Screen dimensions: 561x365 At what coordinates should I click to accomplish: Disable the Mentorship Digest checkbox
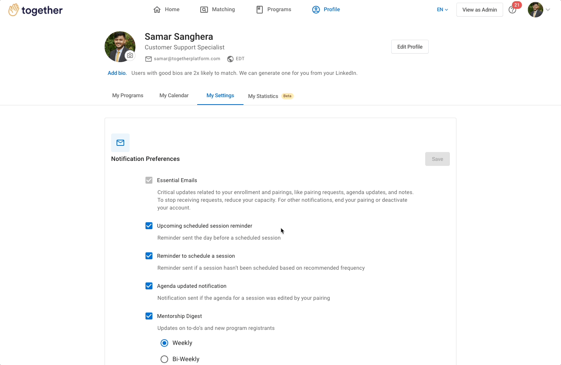coord(149,316)
